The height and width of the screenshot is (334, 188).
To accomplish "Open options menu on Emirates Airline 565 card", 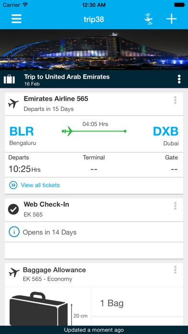I will point(175,100).
